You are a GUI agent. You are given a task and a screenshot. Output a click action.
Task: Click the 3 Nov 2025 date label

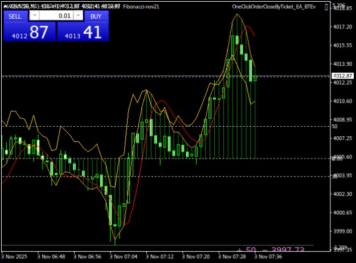coord(14,257)
